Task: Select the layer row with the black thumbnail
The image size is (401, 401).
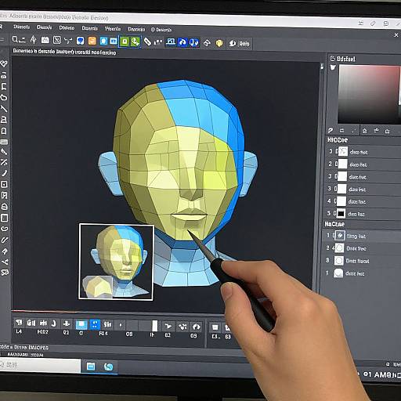Action: (363, 214)
